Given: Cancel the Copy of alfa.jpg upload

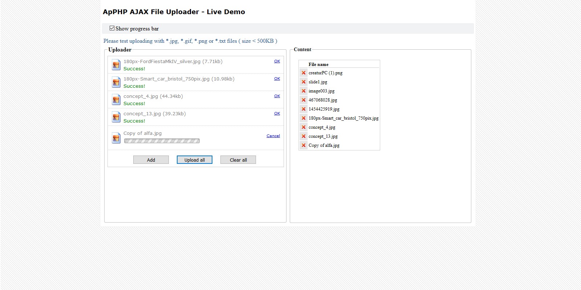Looking at the screenshot, I should point(273,136).
